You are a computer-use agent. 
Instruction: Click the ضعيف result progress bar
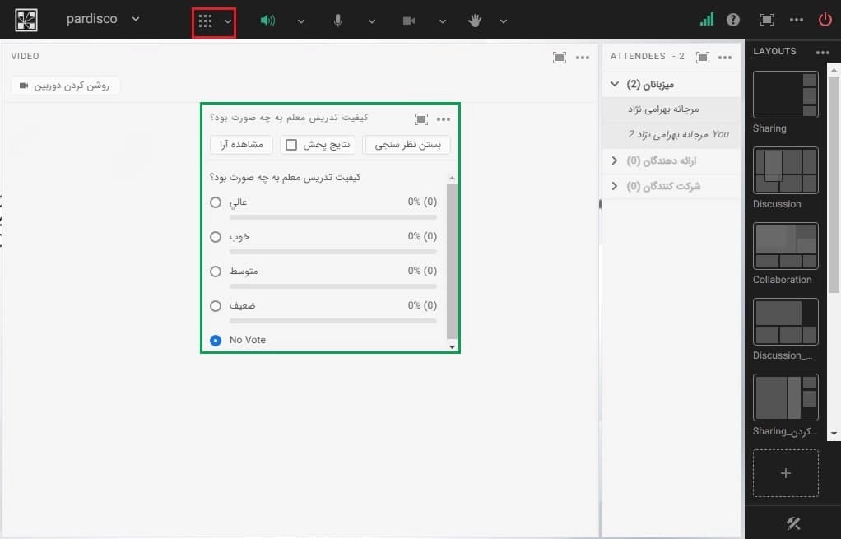333,321
